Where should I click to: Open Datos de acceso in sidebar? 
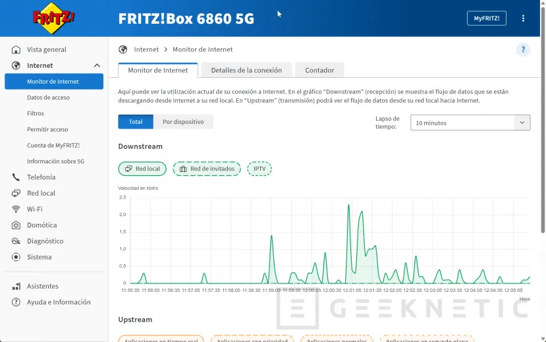48,98
